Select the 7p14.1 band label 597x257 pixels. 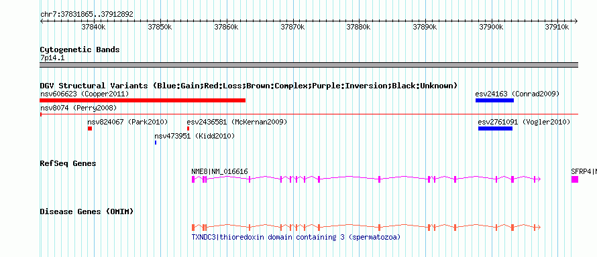[52, 58]
